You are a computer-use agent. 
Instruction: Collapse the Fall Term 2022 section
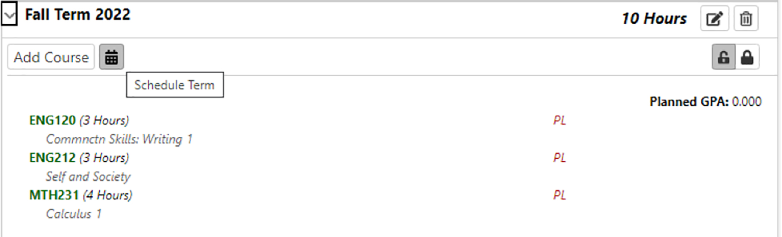[9, 16]
